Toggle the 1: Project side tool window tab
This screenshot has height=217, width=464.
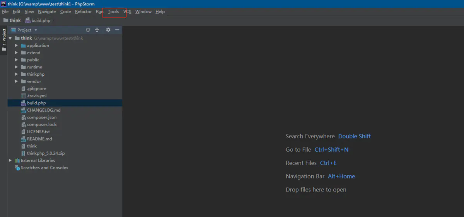pos(4,40)
